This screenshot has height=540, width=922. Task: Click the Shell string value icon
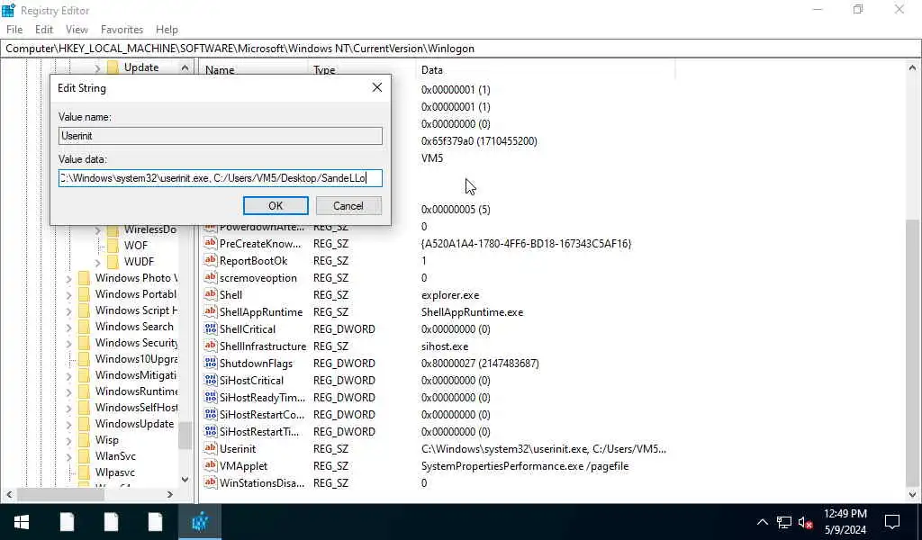click(x=210, y=294)
